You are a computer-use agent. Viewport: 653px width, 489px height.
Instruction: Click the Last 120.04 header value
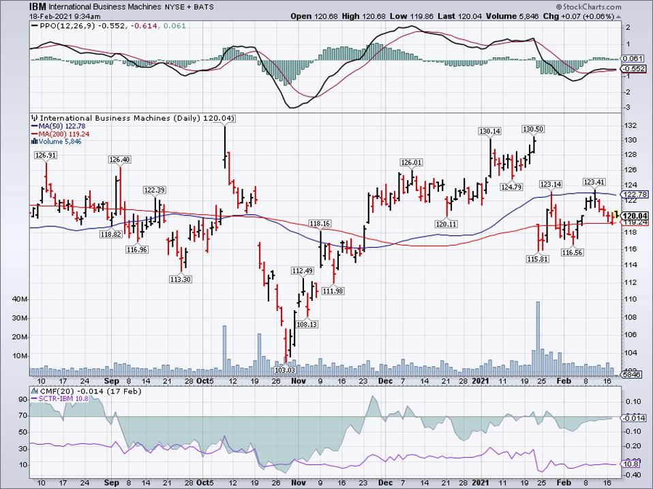click(x=460, y=16)
